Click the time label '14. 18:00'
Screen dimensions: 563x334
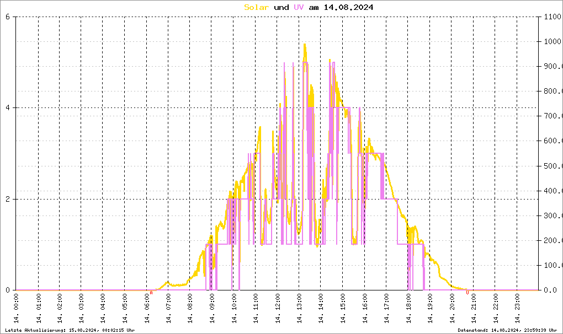(408, 308)
